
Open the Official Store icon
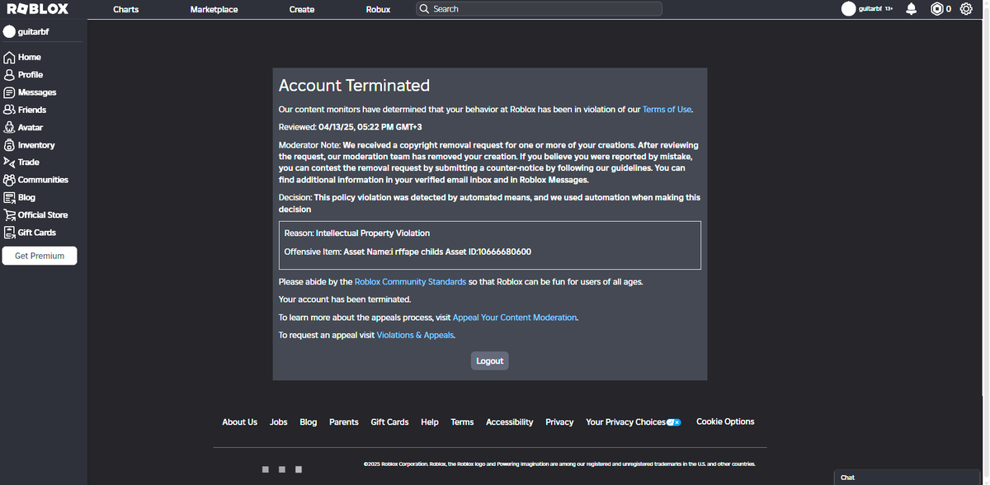(x=7, y=214)
